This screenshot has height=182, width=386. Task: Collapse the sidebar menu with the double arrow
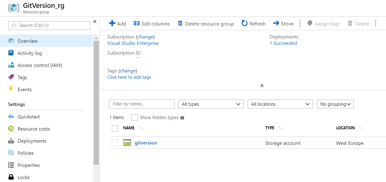95,22
